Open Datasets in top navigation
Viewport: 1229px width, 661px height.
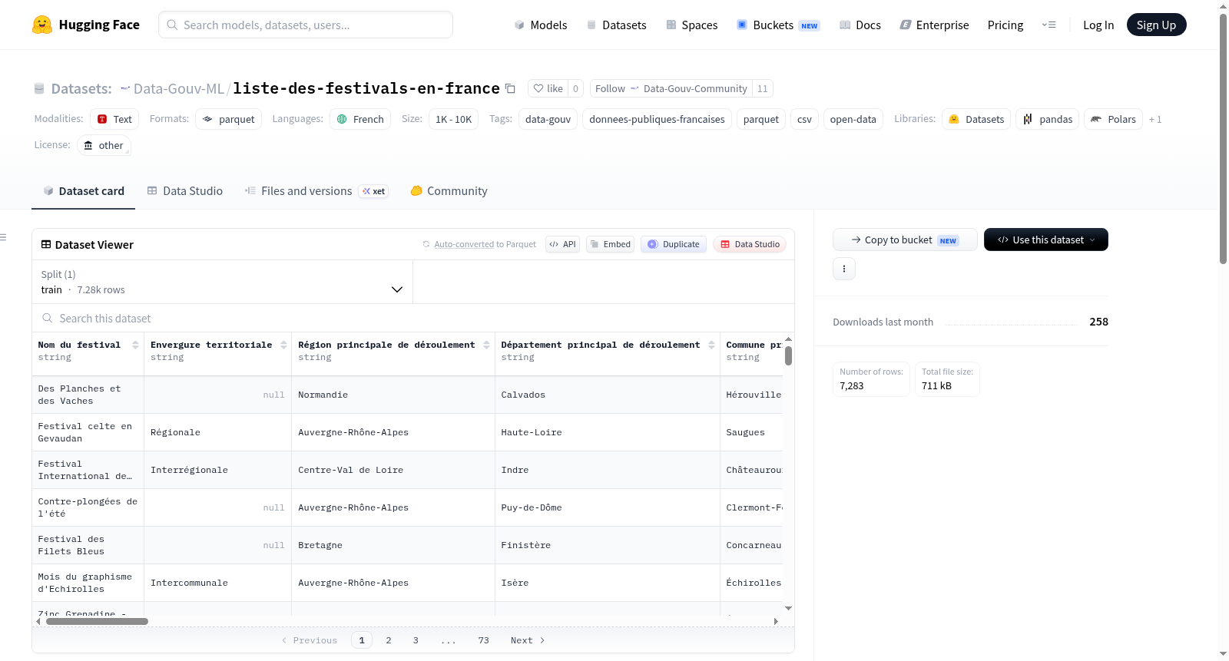pos(616,25)
